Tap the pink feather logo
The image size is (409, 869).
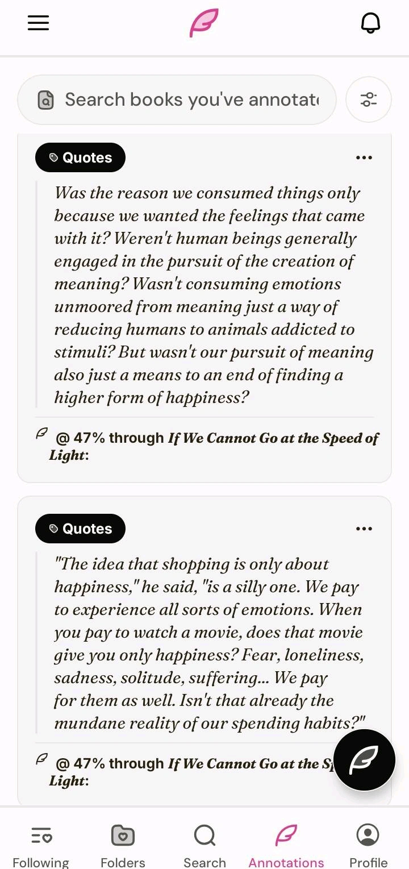204,23
